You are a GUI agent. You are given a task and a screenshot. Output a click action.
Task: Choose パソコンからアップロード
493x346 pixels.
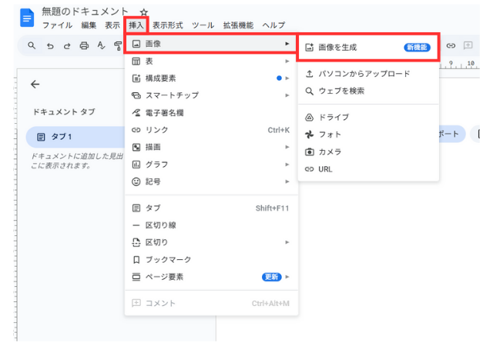pyautogui.click(x=368, y=74)
